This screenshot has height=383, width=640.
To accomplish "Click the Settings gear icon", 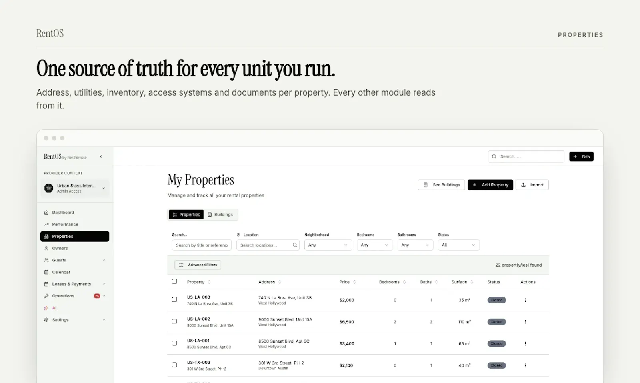I will [x=46, y=320].
